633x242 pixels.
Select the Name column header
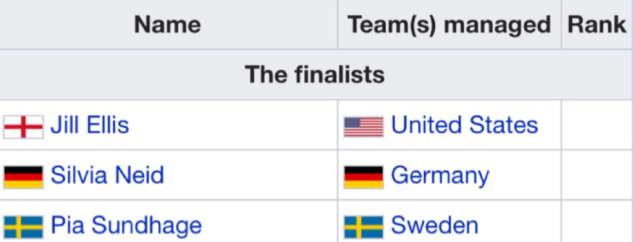click(168, 24)
